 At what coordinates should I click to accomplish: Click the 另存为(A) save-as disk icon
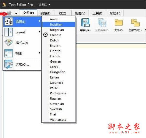click(85, 23)
